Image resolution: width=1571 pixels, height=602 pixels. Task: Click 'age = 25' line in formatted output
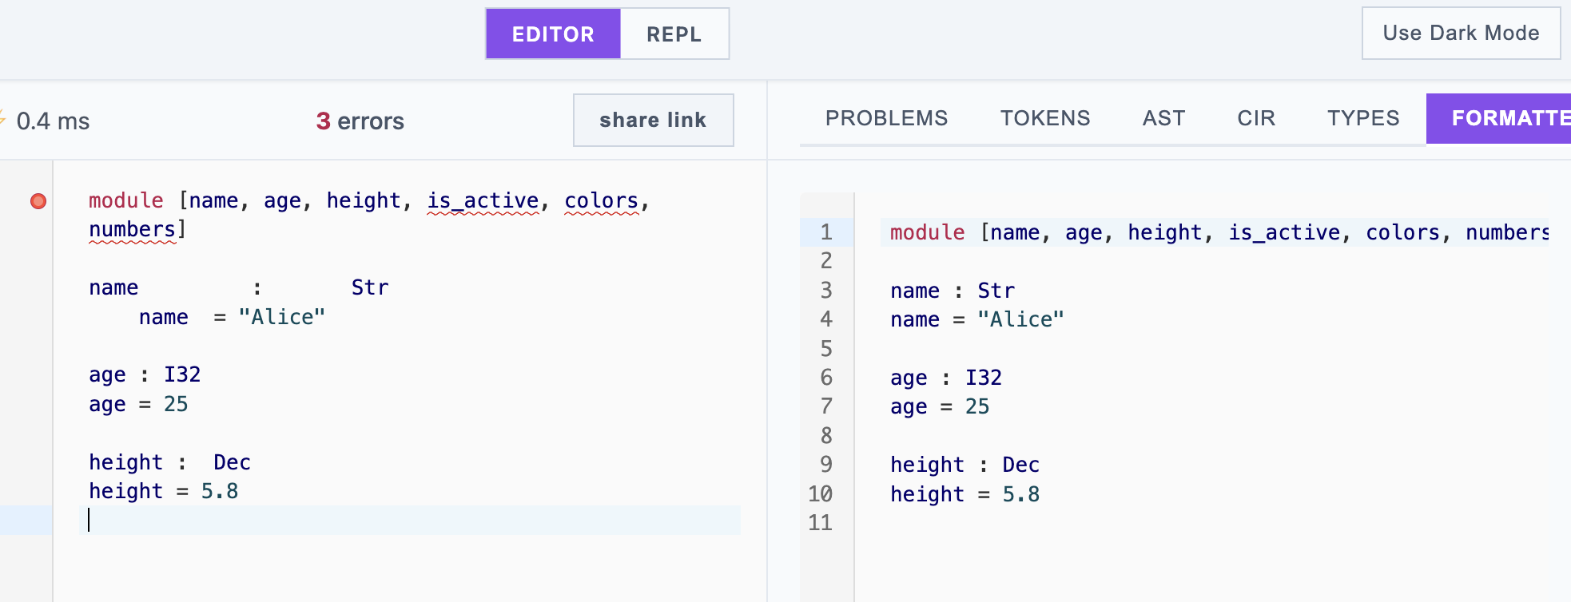[x=940, y=406]
